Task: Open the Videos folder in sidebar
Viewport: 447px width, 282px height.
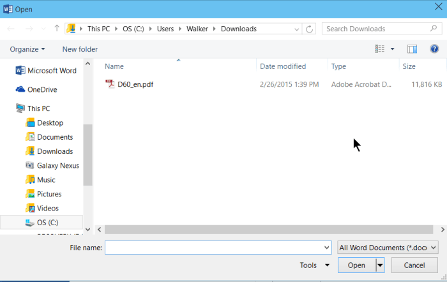Action: 42,208
